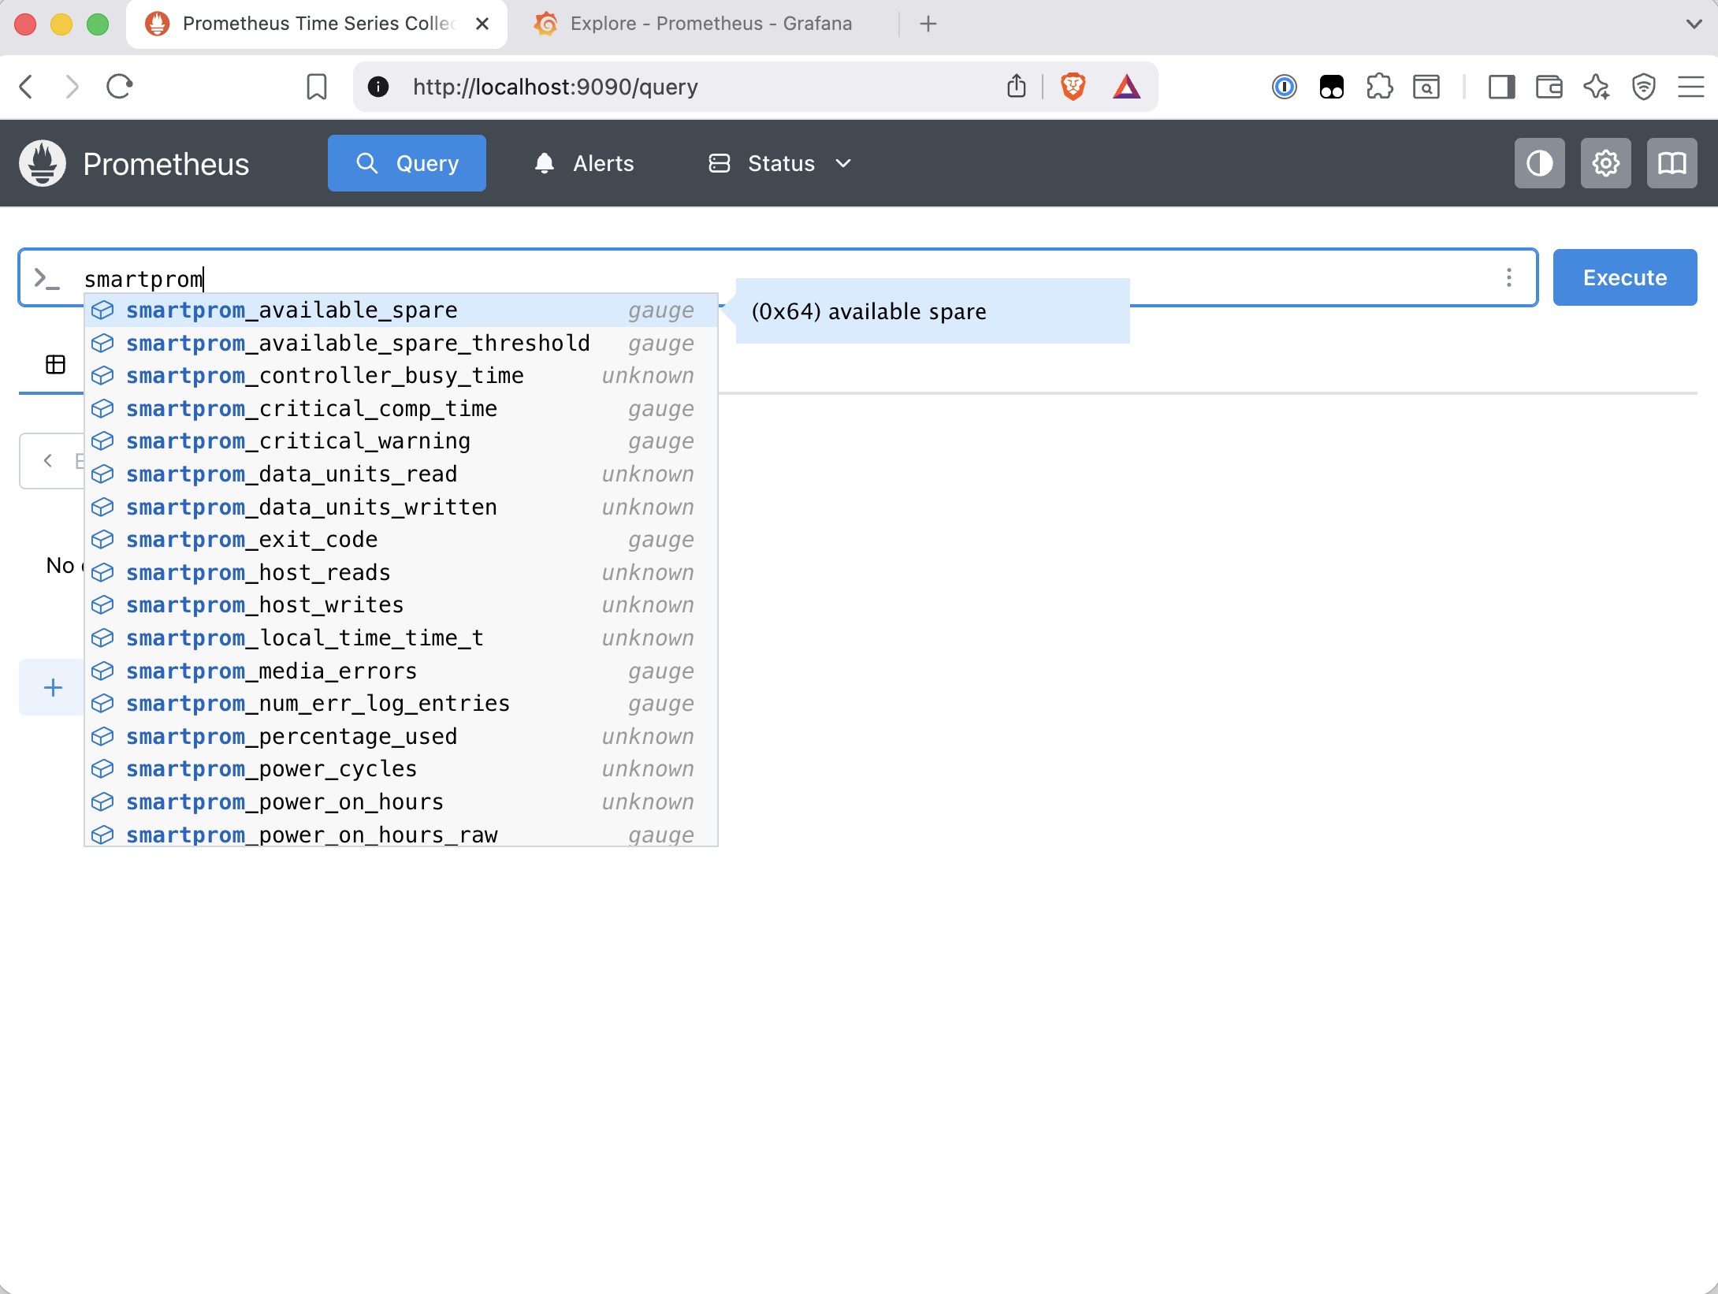Click the add query plus button
The height and width of the screenshot is (1294, 1718).
(53, 687)
